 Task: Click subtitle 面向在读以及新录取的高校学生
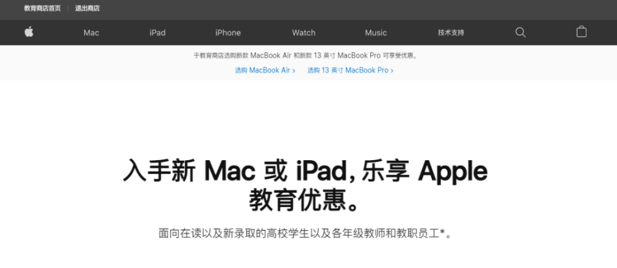tap(305, 233)
